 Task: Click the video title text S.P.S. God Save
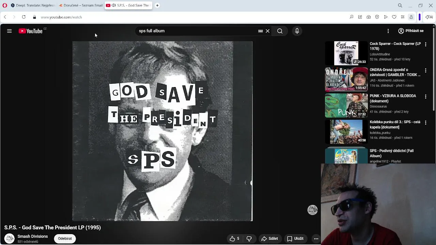pyautogui.click(x=52, y=227)
